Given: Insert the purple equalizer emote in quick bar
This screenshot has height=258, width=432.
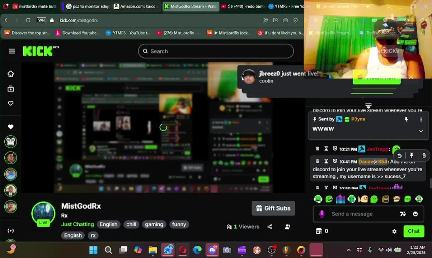Looking at the screenshot, I should [340, 199].
